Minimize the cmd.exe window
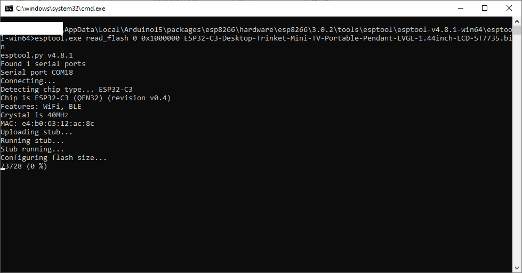522x273 pixels. click(461, 9)
